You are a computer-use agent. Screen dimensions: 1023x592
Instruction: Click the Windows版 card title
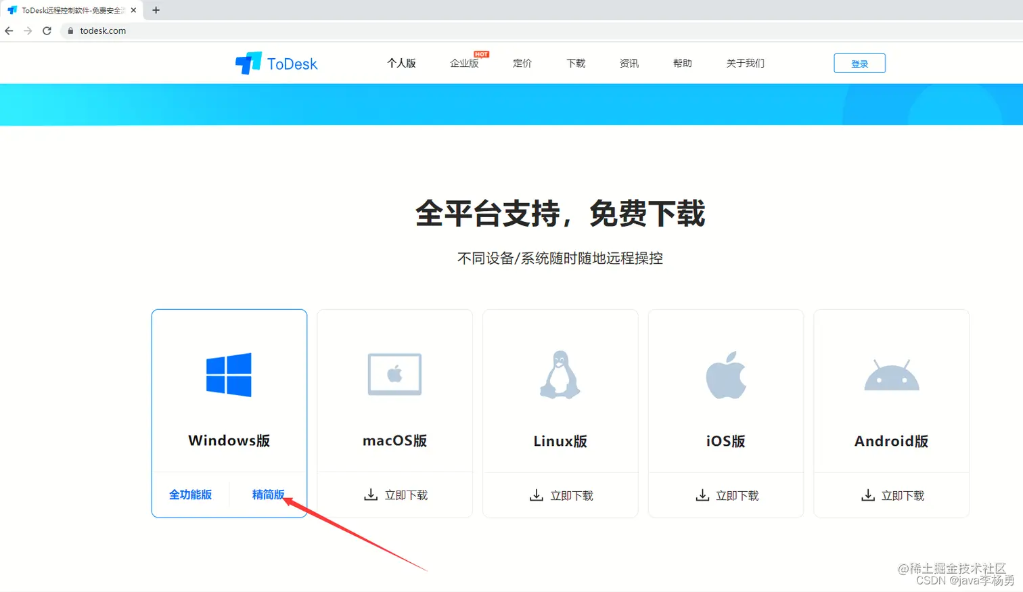[229, 440]
